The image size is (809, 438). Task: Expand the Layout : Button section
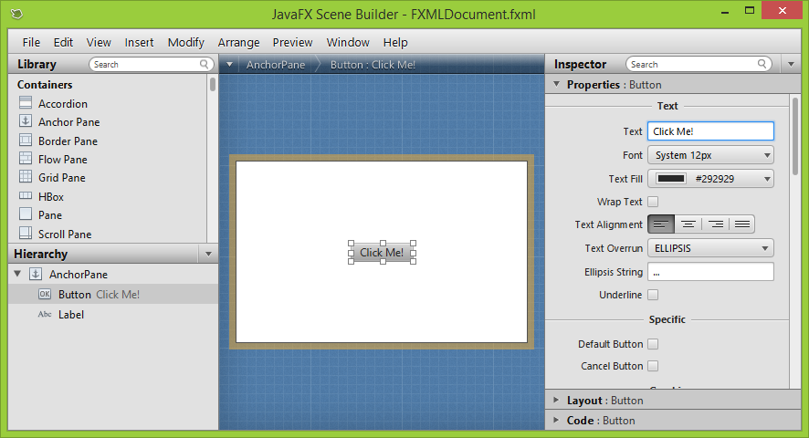[x=556, y=400]
